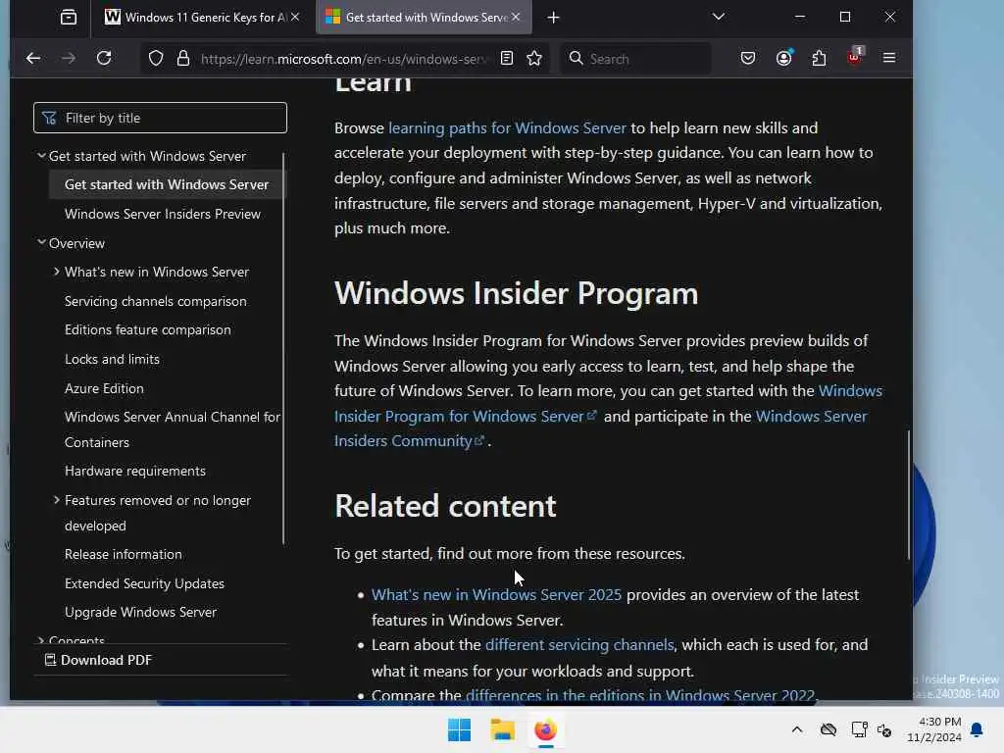Open Upgrade Windows Server page

[141, 612]
